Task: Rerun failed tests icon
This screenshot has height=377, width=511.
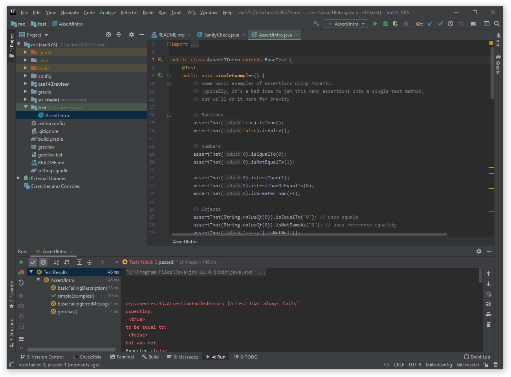Action: [21, 272]
